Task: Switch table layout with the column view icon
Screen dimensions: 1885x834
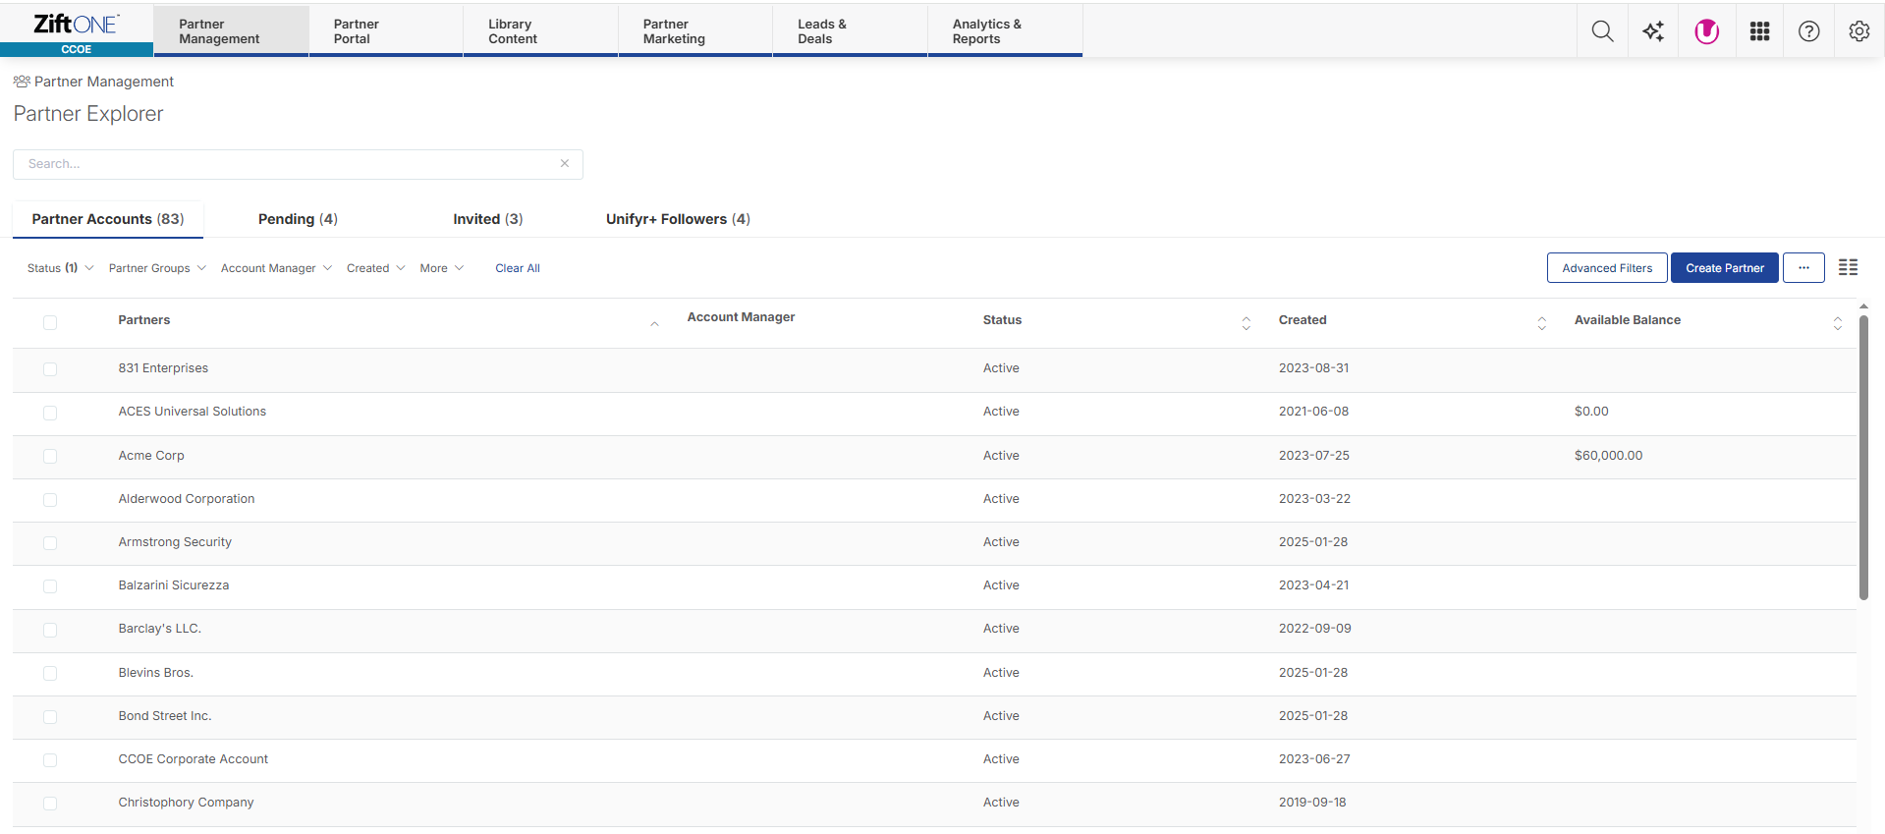Action: (1848, 267)
